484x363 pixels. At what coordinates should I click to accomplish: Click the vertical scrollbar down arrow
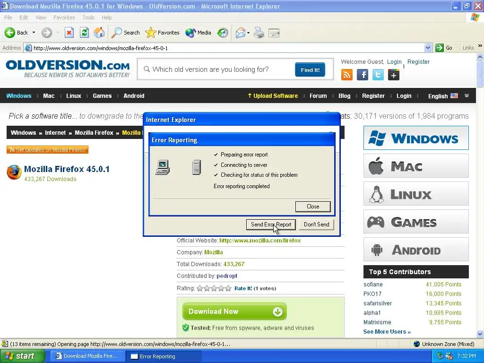(480, 334)
